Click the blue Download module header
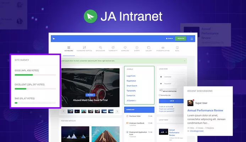 click(x=139, y=110)
